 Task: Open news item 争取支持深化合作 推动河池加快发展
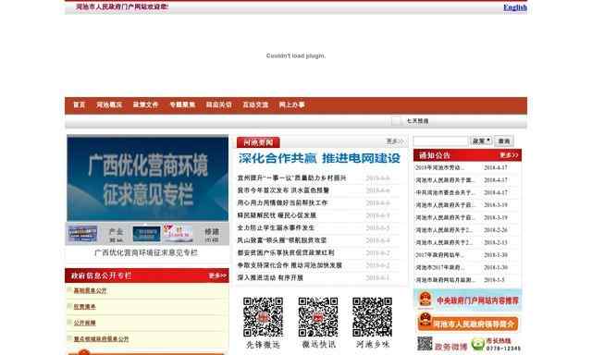[290, 265]
